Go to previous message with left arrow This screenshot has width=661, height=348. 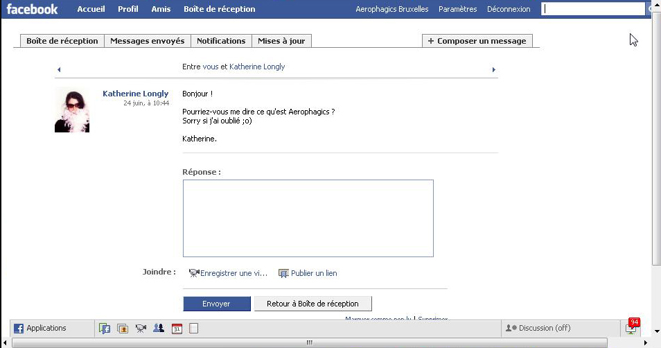[59, 69]
